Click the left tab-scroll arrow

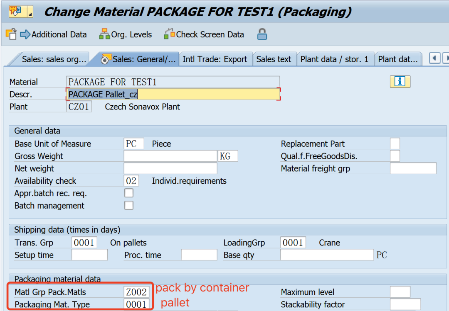(434, 58)
